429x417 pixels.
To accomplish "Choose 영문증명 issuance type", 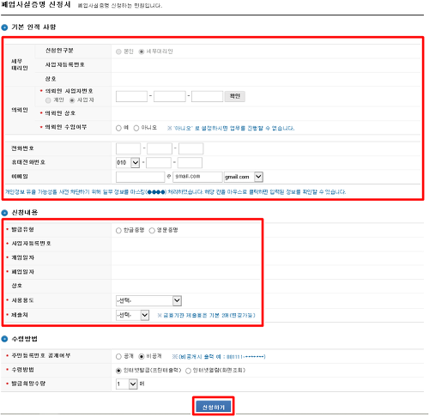I will pyautogui.click(x=152, y=231).
